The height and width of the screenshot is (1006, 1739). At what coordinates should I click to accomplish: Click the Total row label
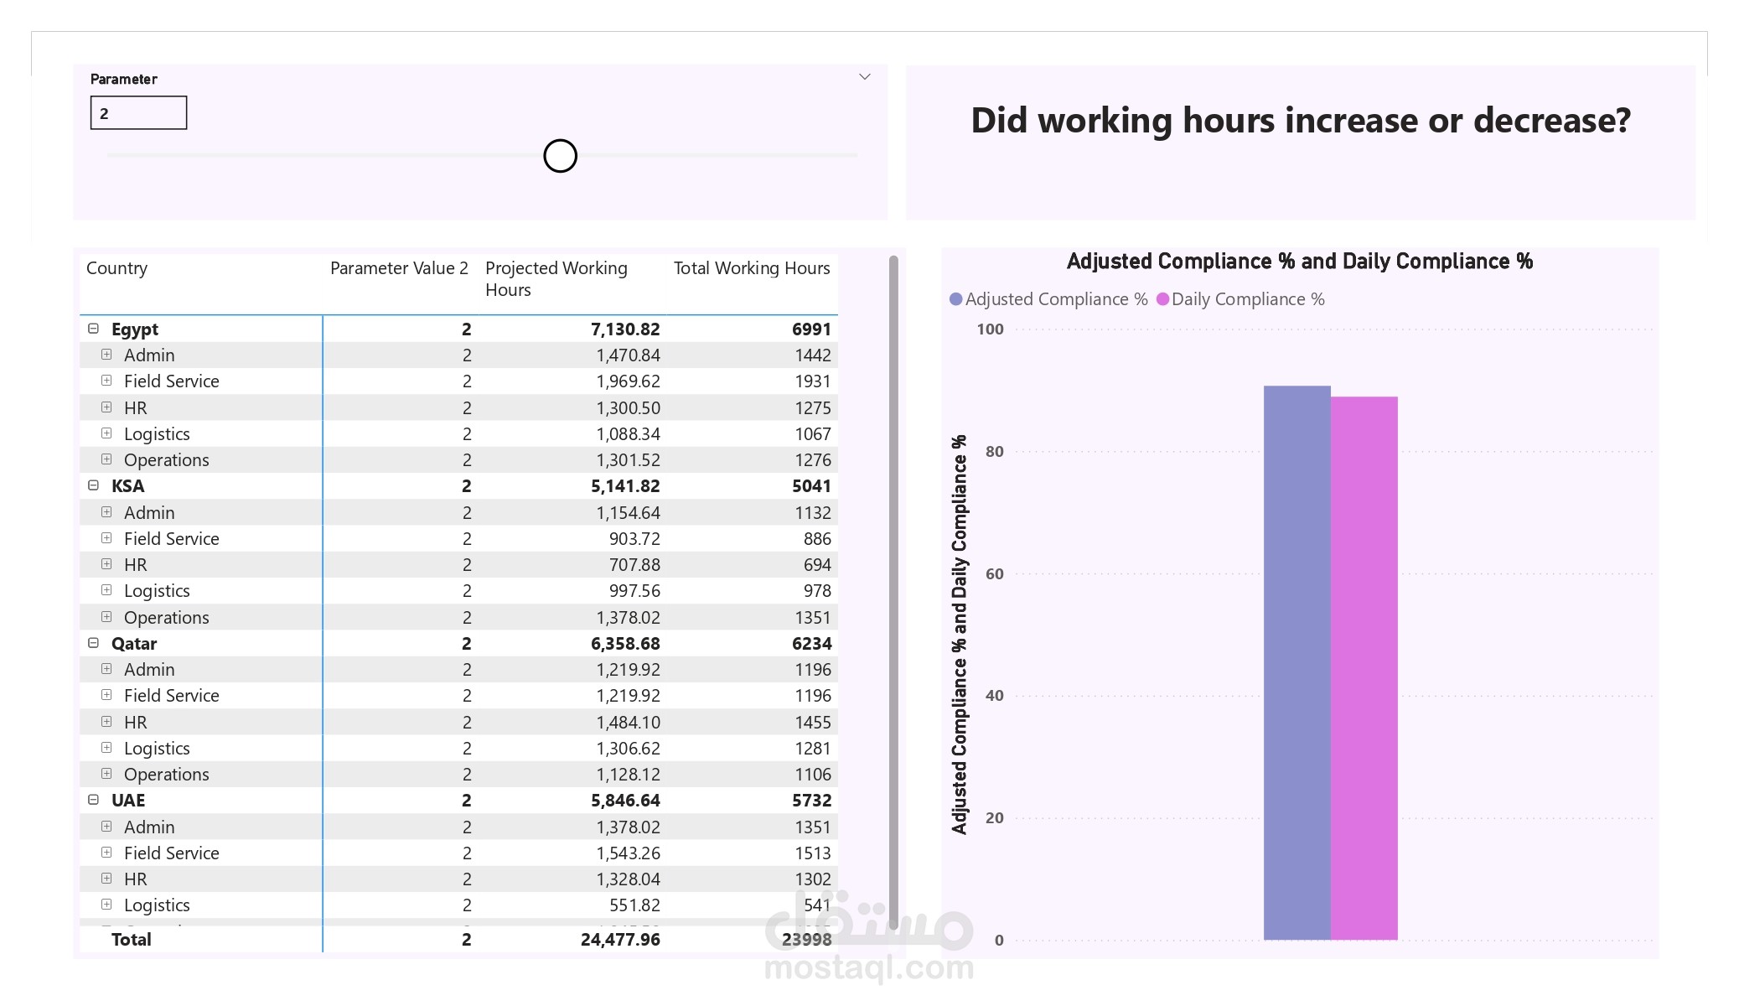(132, 940)
